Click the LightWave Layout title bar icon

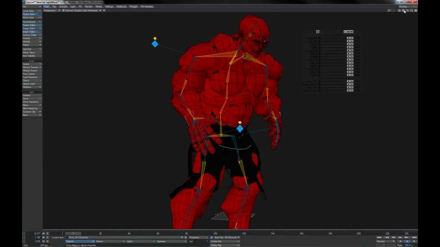[24, 2]
